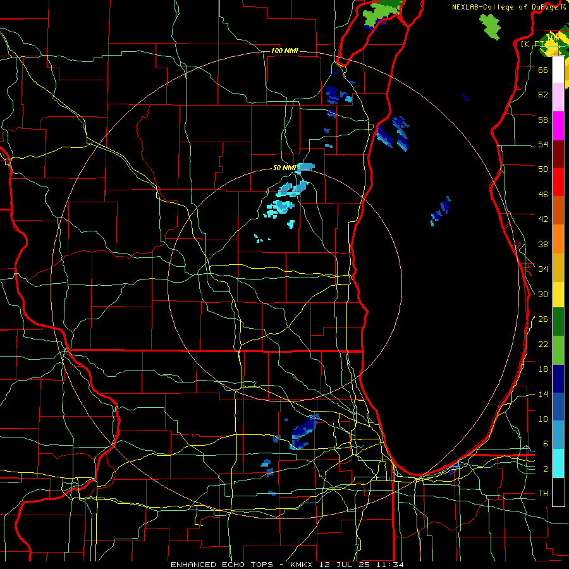Click the '46' scale label
569x569 pixels.
(543, 194)
